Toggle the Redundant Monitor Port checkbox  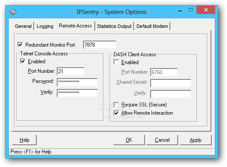point(20,44)
